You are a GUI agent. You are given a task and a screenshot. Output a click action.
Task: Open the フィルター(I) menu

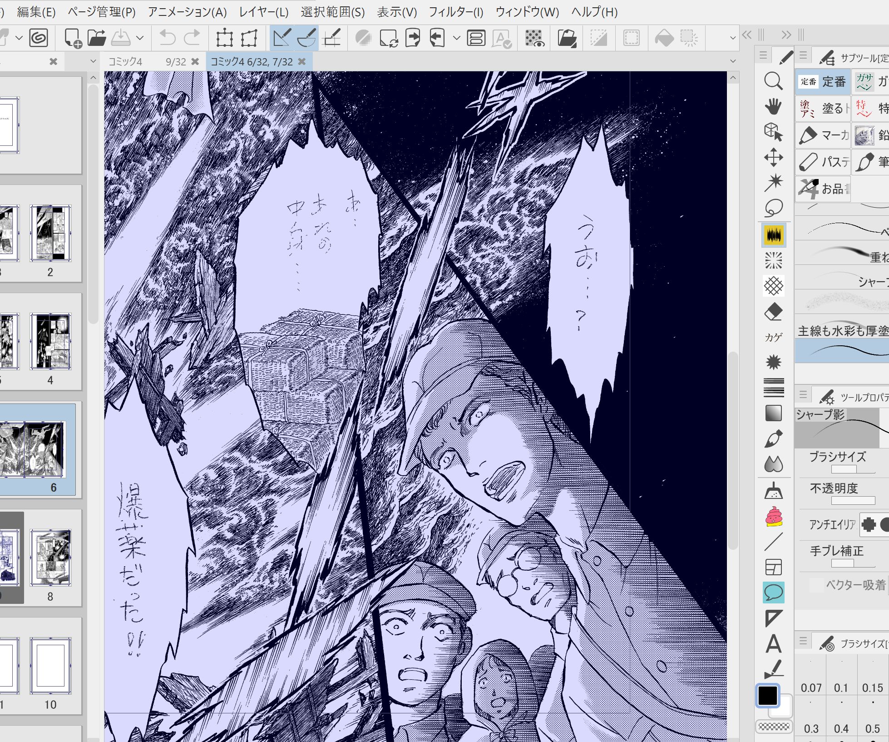click(456, 12)
